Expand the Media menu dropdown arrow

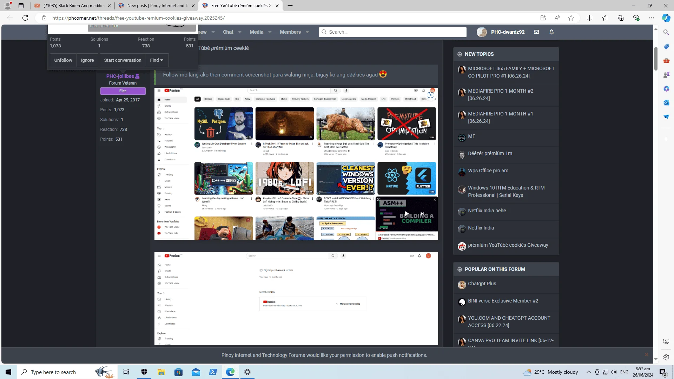pos(270,32)
